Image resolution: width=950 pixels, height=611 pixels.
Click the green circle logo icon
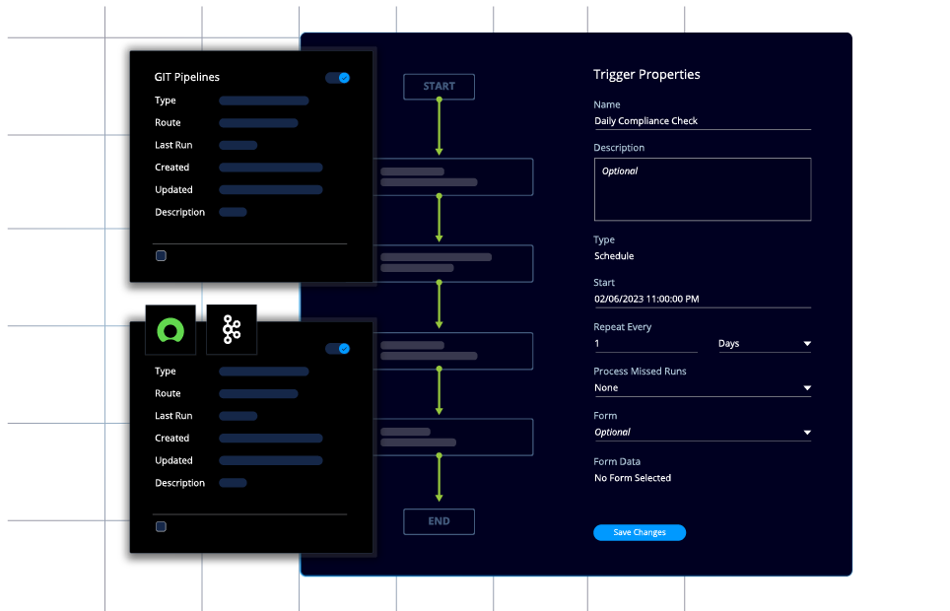coord(170,330)
